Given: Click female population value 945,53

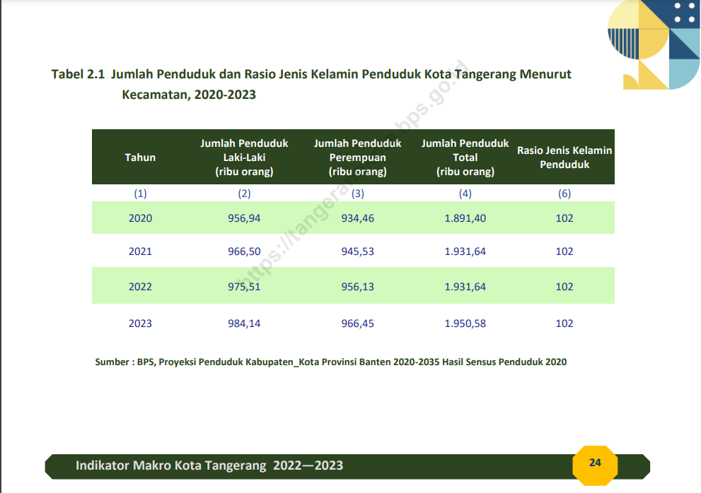Looking at the screenshot, I should tap(358, 252).
